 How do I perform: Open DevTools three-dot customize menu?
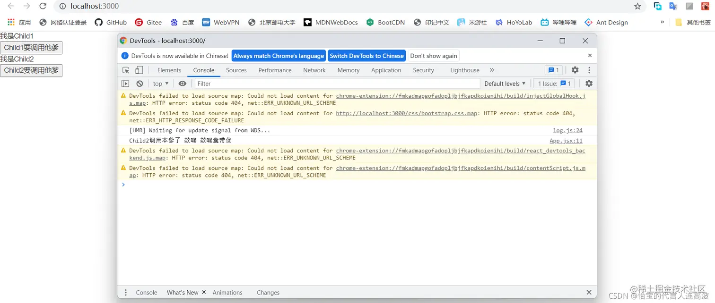click(589, 70)
